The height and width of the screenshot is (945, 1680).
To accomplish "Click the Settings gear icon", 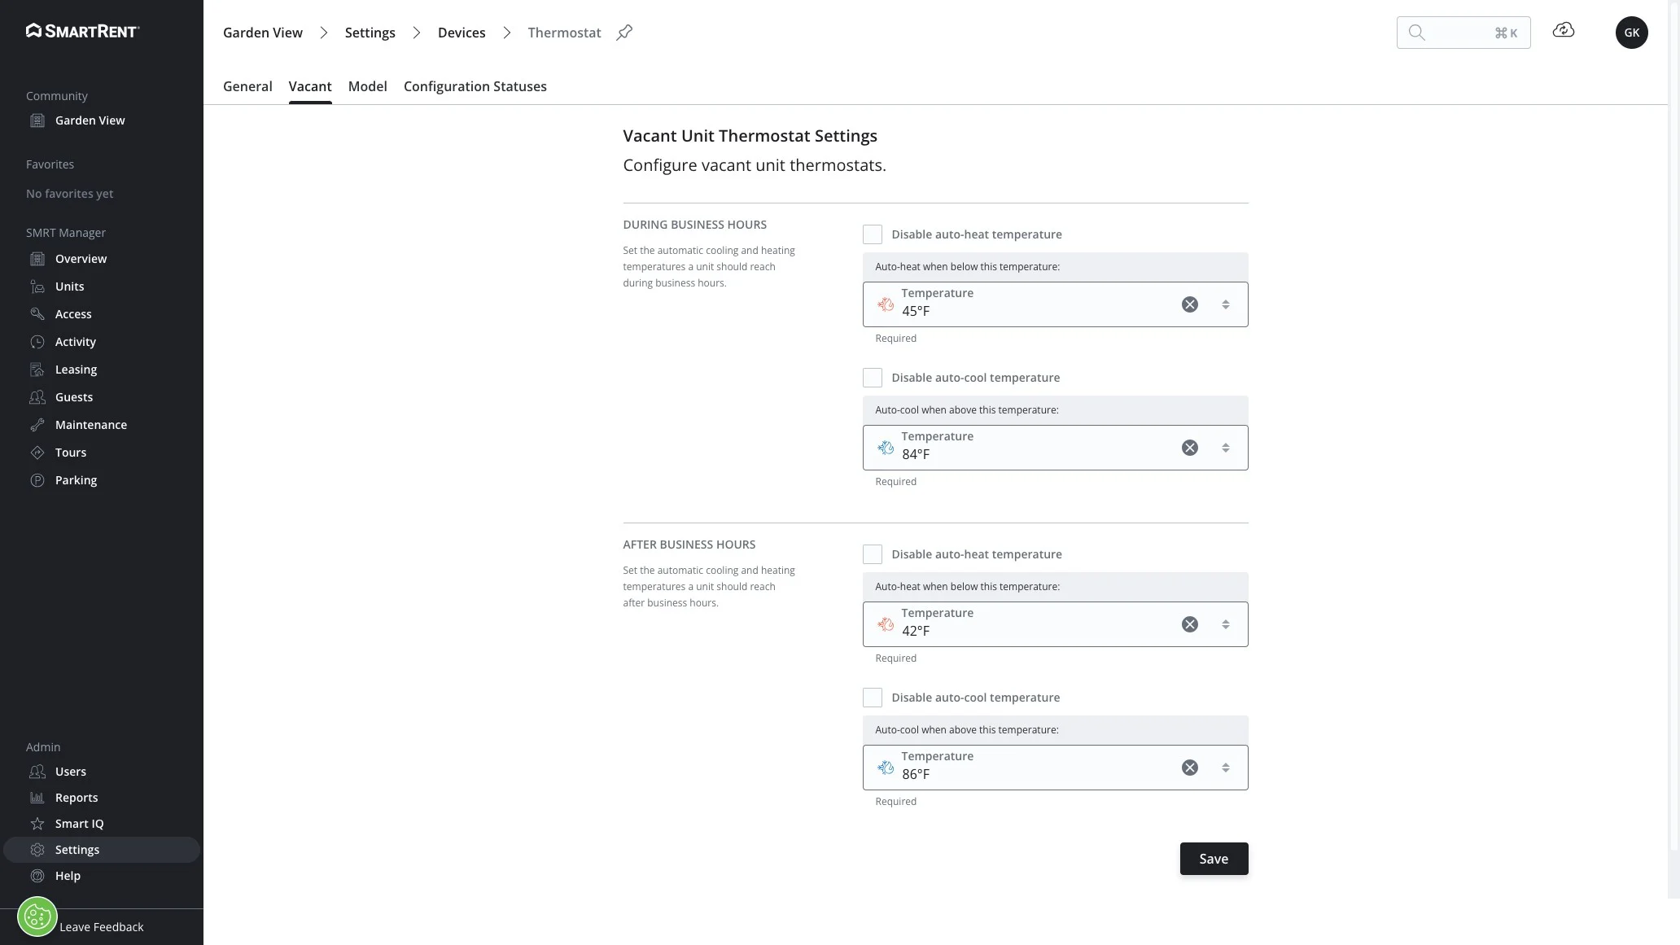I will point(37,850).
